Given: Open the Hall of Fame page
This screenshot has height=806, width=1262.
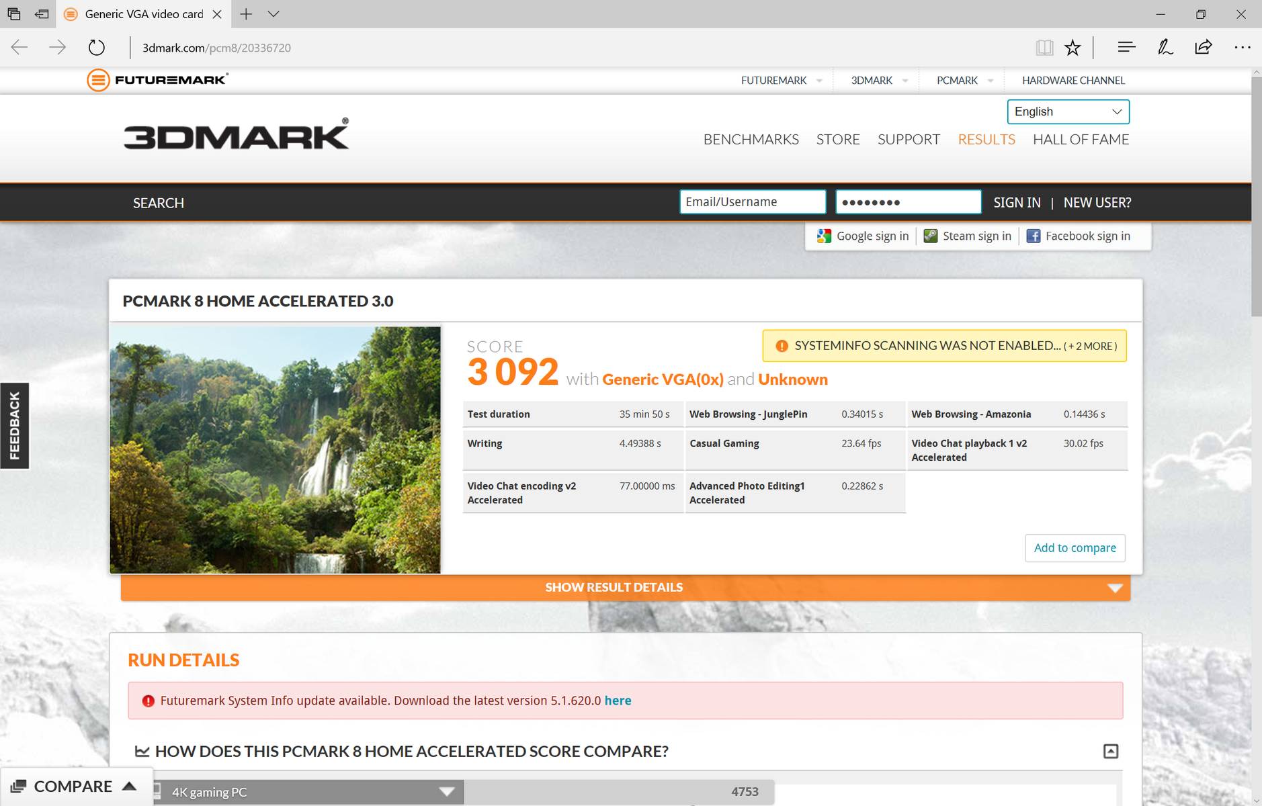Looking at the screenshot, I should (1081, 139).
